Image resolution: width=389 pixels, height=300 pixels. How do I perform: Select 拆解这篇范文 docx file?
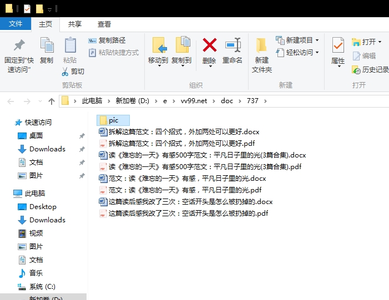[x=179, y=131]
